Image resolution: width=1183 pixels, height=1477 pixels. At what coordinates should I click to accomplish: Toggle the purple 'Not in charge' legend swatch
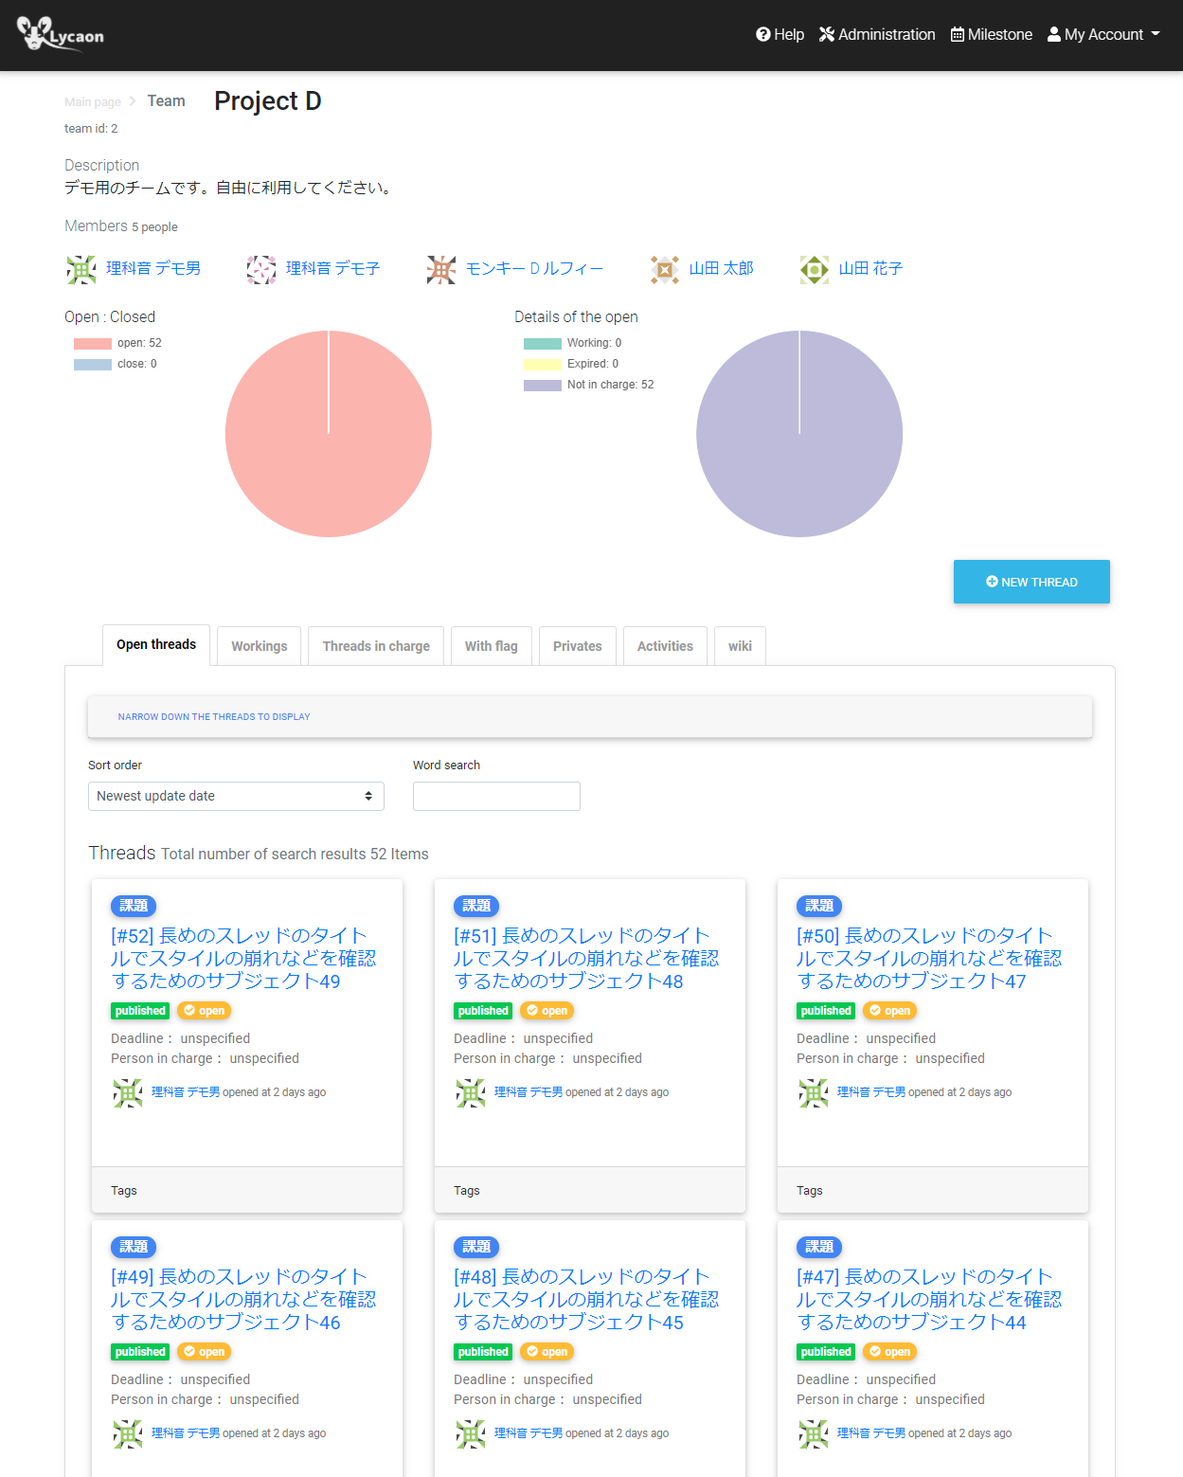pos(543,385)
